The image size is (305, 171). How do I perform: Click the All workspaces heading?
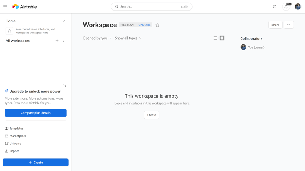18,41
